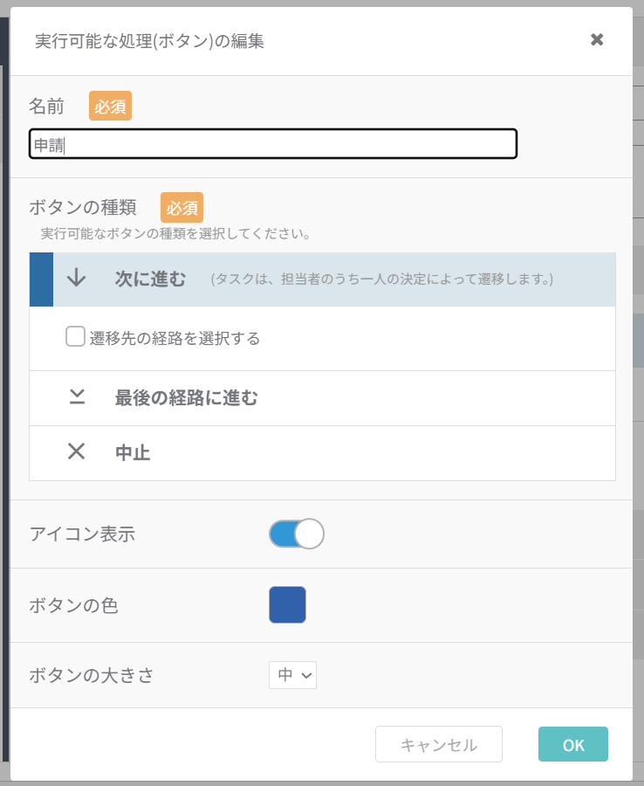Click the 必須 badge next to 名前
Viewport: 644px width, 786px height.
(x=110, y=107)
